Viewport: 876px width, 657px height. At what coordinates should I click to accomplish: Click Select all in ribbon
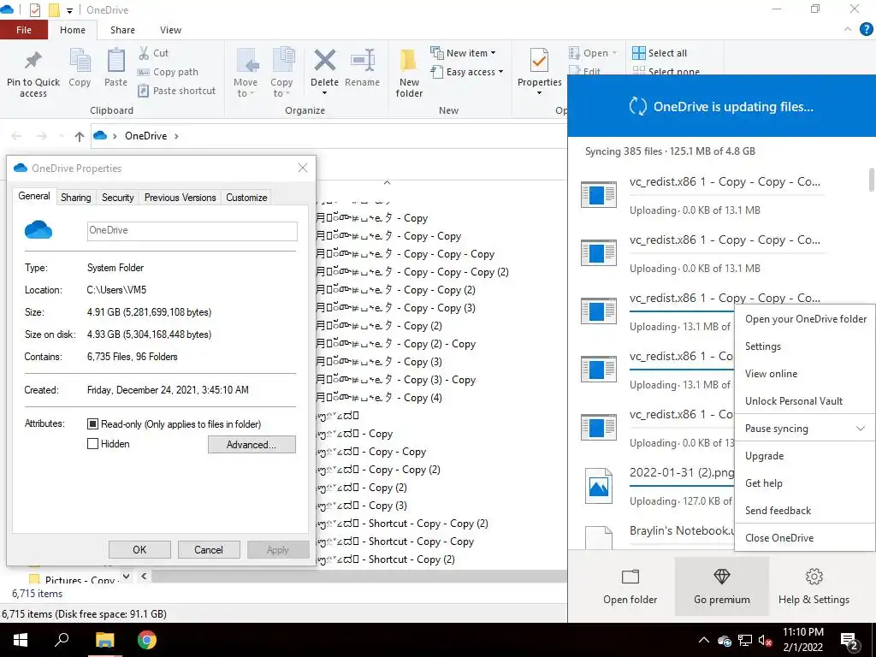(660, 53)
